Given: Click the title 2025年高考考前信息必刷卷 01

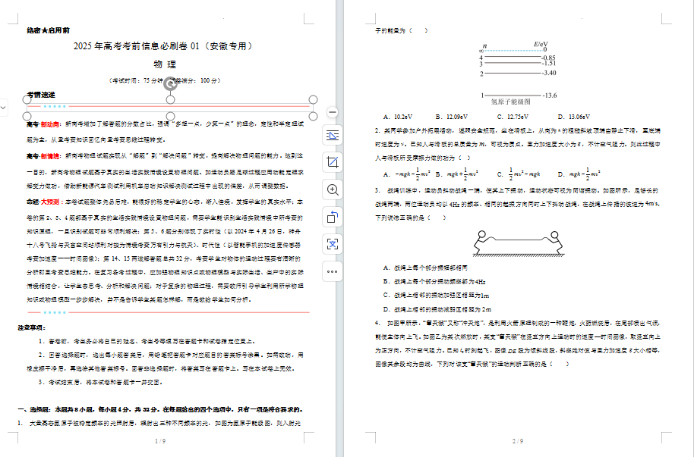Looking at the screenshot, I should tap(163, 46).
